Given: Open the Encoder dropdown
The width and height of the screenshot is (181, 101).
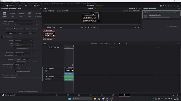Looking at the screenshot, I should 24,46.
